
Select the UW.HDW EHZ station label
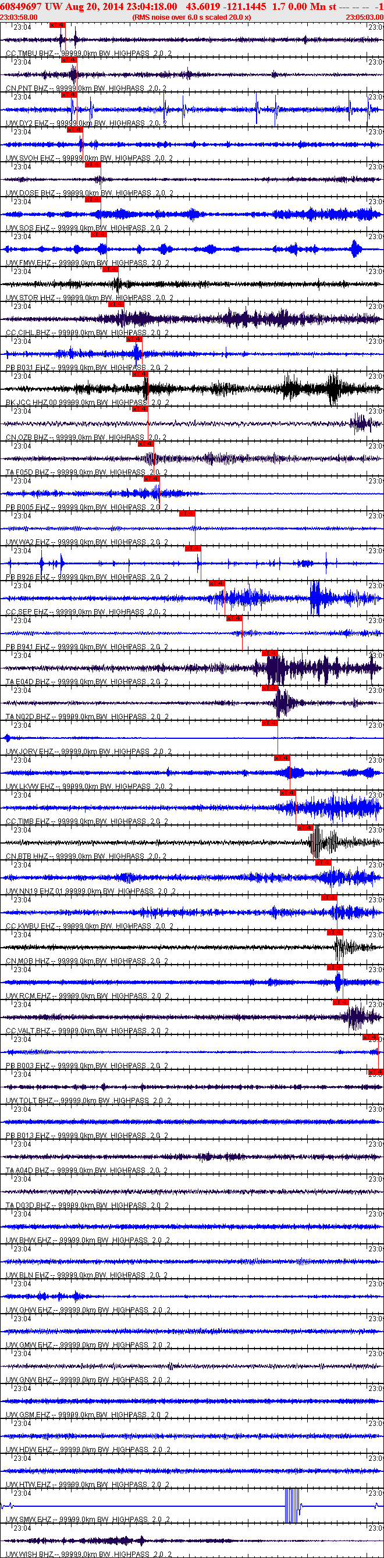coord(88,1450)
